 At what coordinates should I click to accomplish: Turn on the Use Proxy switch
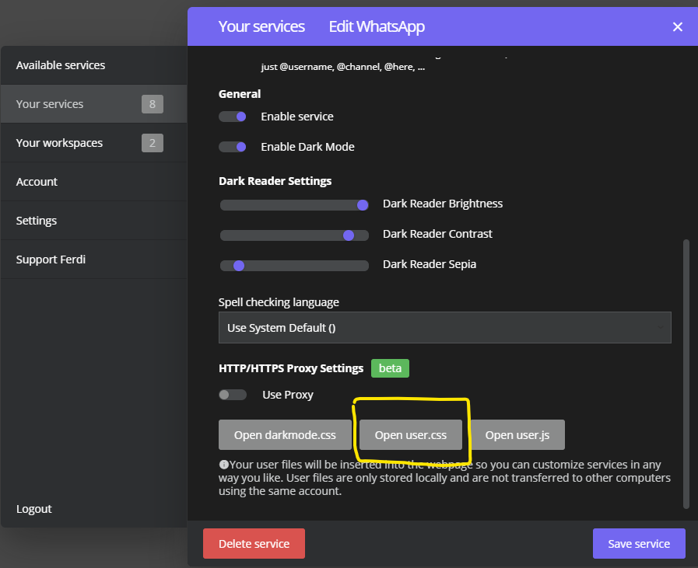pos(233,395)
